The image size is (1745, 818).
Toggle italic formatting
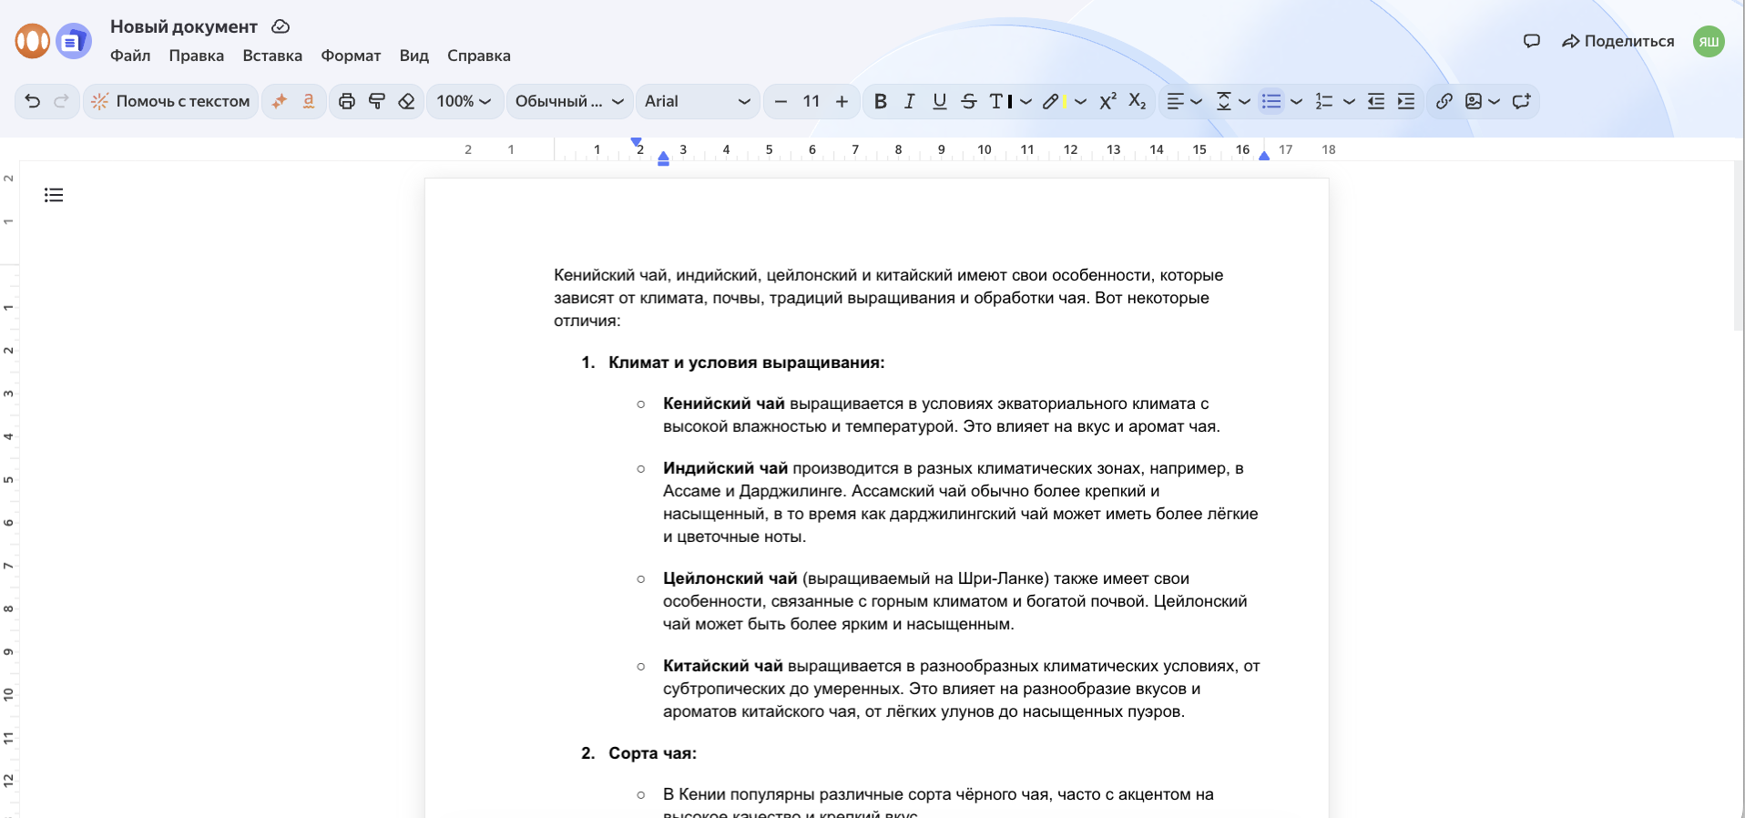pyautogui.click(x=909, y=101)
